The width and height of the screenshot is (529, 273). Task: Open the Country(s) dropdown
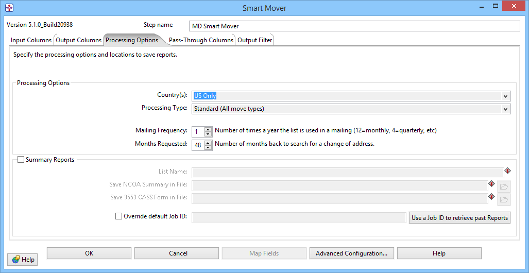click(505, 96)
